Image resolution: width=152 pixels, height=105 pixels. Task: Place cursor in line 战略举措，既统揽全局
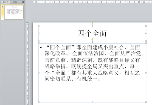point(92,66)
